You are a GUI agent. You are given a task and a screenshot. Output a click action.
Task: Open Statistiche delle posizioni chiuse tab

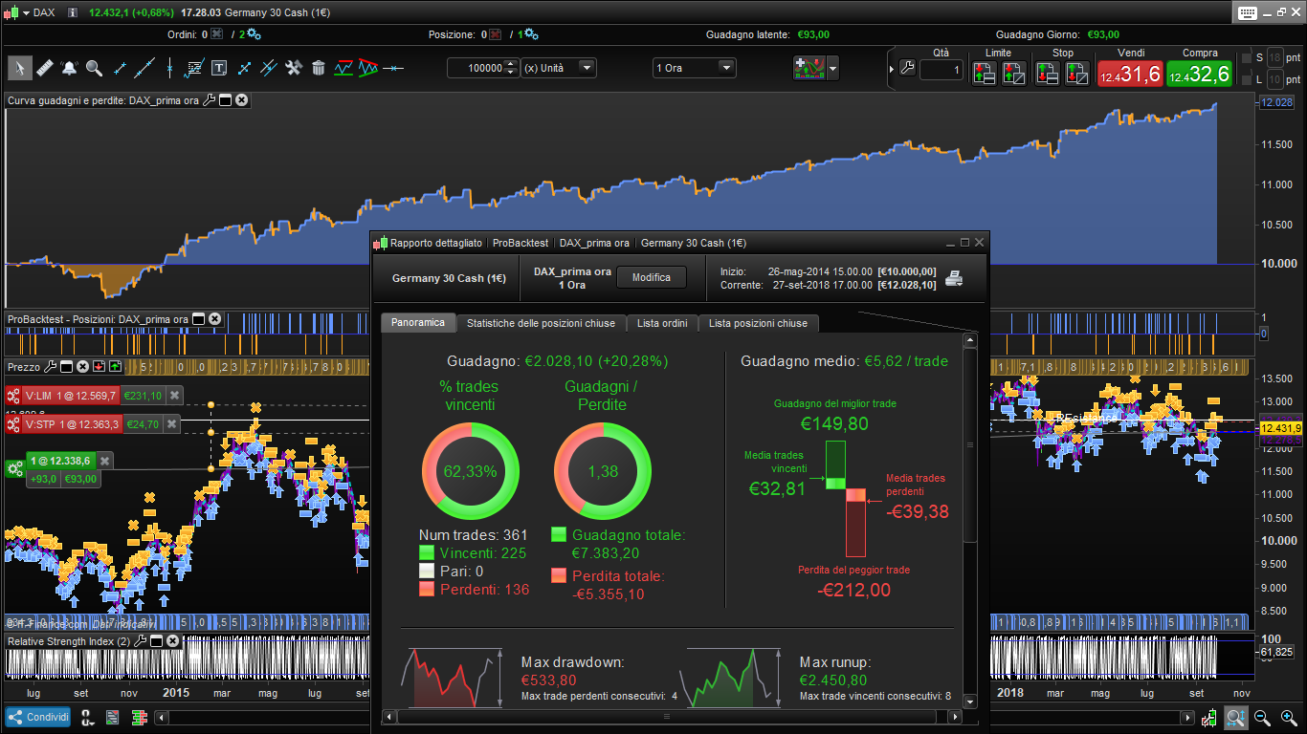click(x=542, y=323)
